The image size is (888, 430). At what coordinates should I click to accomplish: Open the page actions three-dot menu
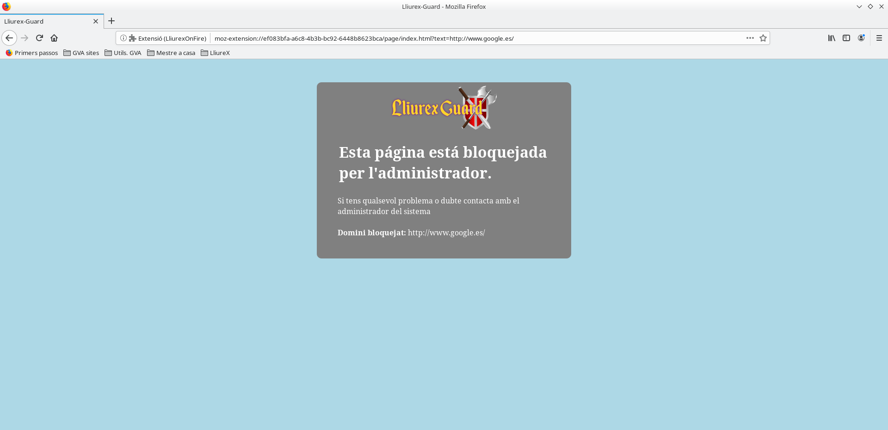pos(750,38)
